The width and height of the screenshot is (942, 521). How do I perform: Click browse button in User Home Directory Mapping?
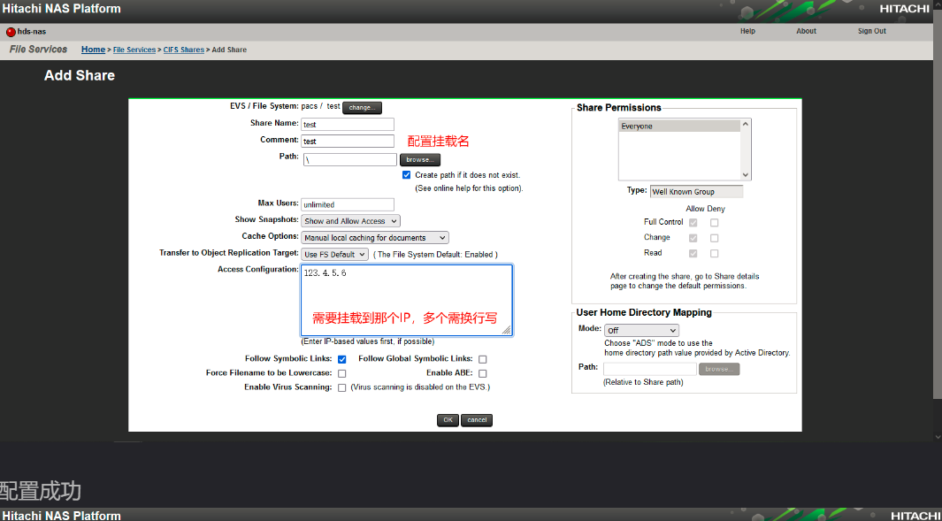click(719, 369)
